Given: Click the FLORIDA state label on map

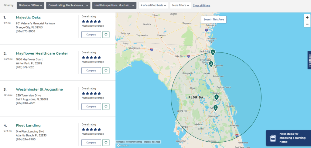Looking at the screenshot, I should click(x=196, y=97).
